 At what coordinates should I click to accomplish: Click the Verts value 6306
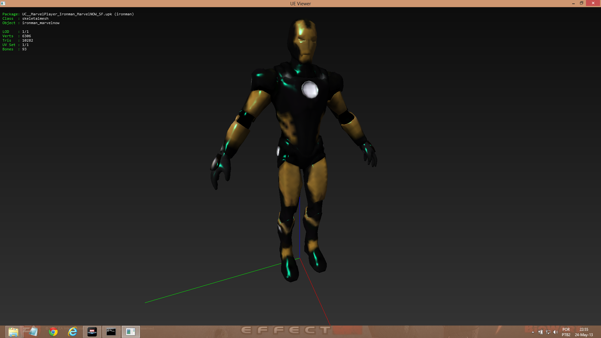(27, 36)
